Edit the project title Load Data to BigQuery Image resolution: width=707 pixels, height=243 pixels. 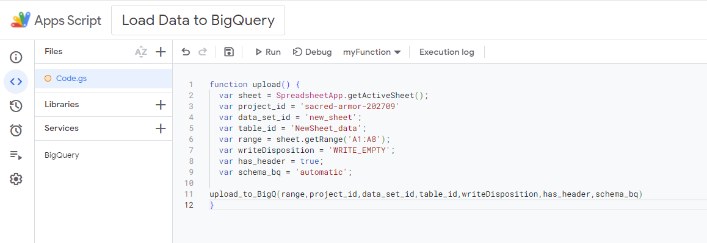pos(198,20)
